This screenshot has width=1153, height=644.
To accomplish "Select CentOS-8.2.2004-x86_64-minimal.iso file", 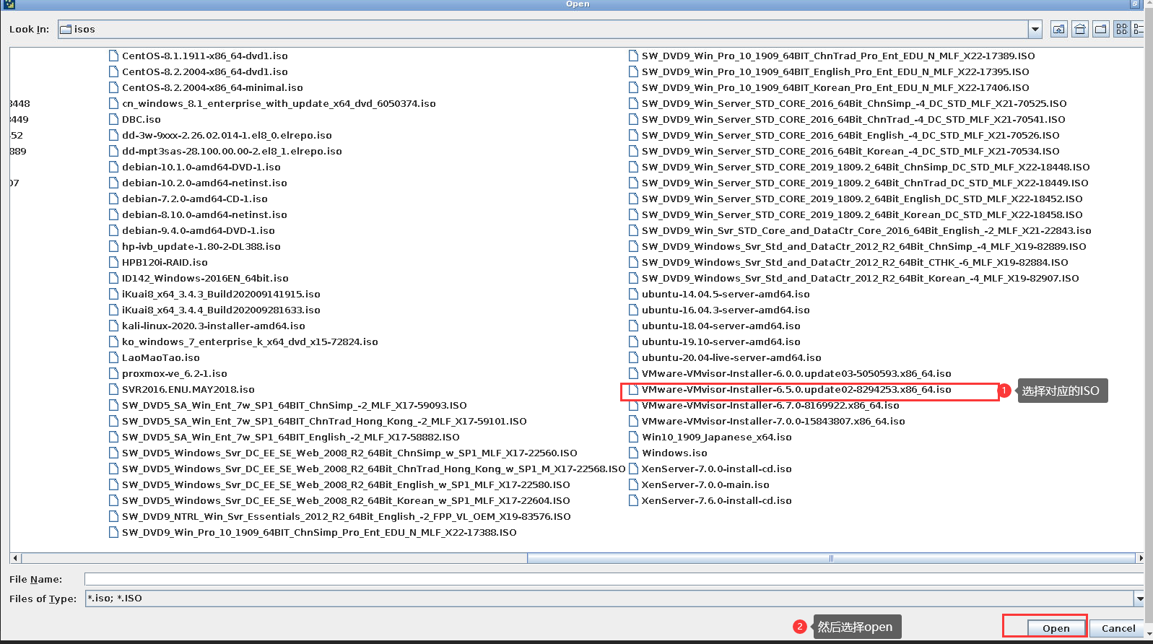I will coord(212,88).
